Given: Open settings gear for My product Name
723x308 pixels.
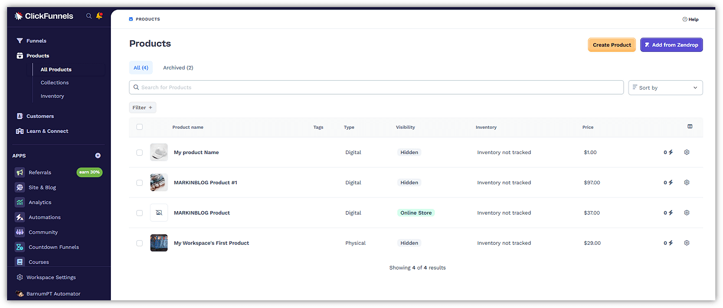Looking at the screenshot, I should pos(687,152).
